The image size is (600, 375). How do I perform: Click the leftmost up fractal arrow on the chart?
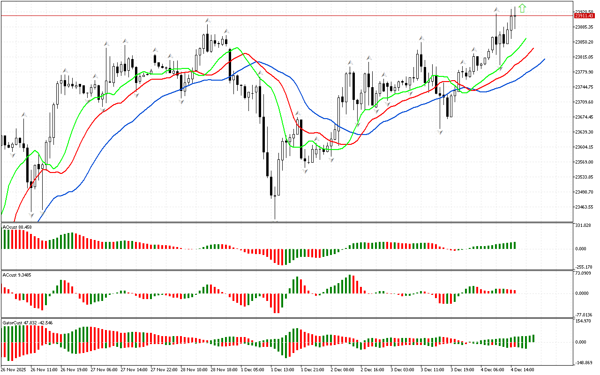23,114
